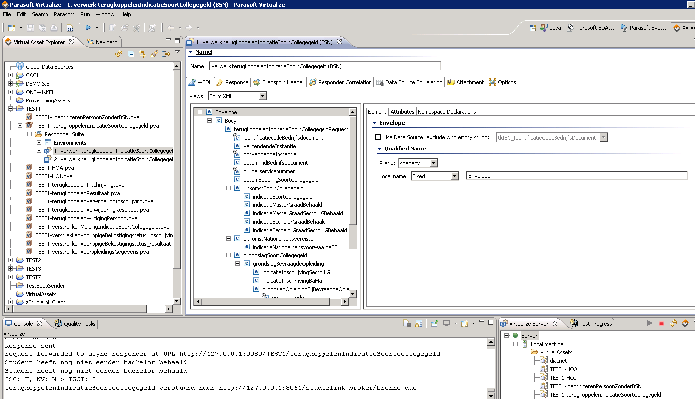Expand the CACI folder in the tree

point(10,75)
